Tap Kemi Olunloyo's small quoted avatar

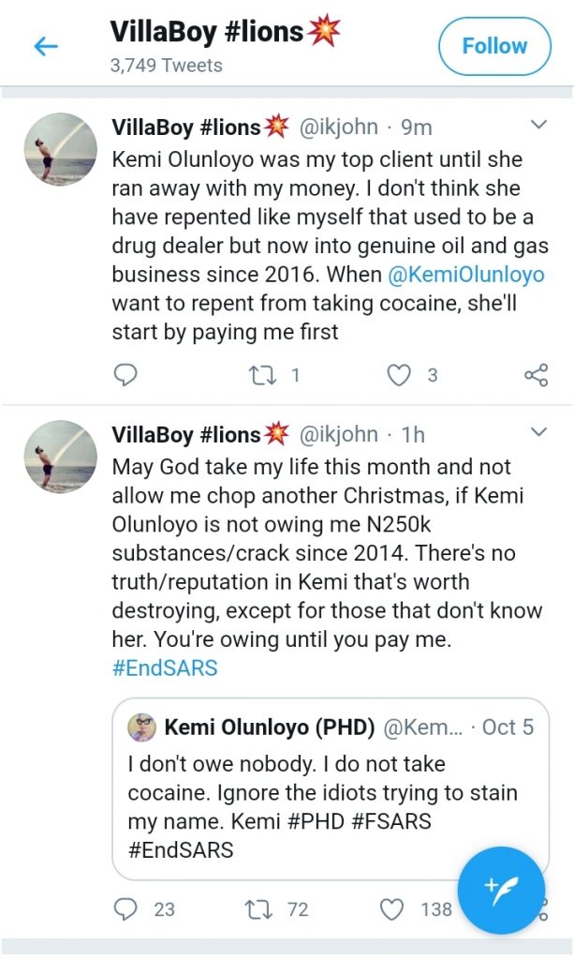click(x=143, y=727)
